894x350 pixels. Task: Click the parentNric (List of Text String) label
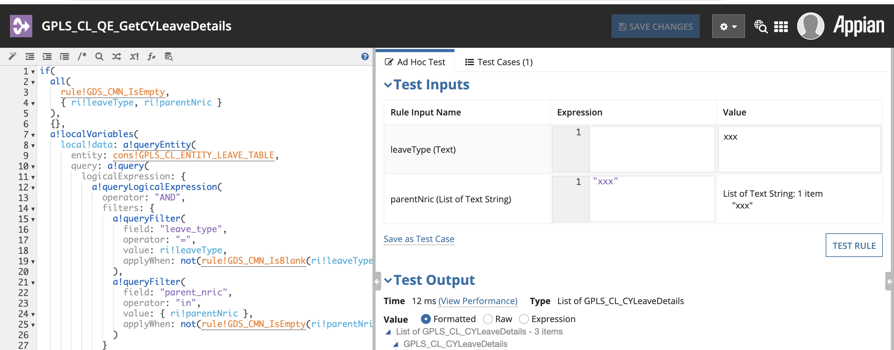point(450,199)
